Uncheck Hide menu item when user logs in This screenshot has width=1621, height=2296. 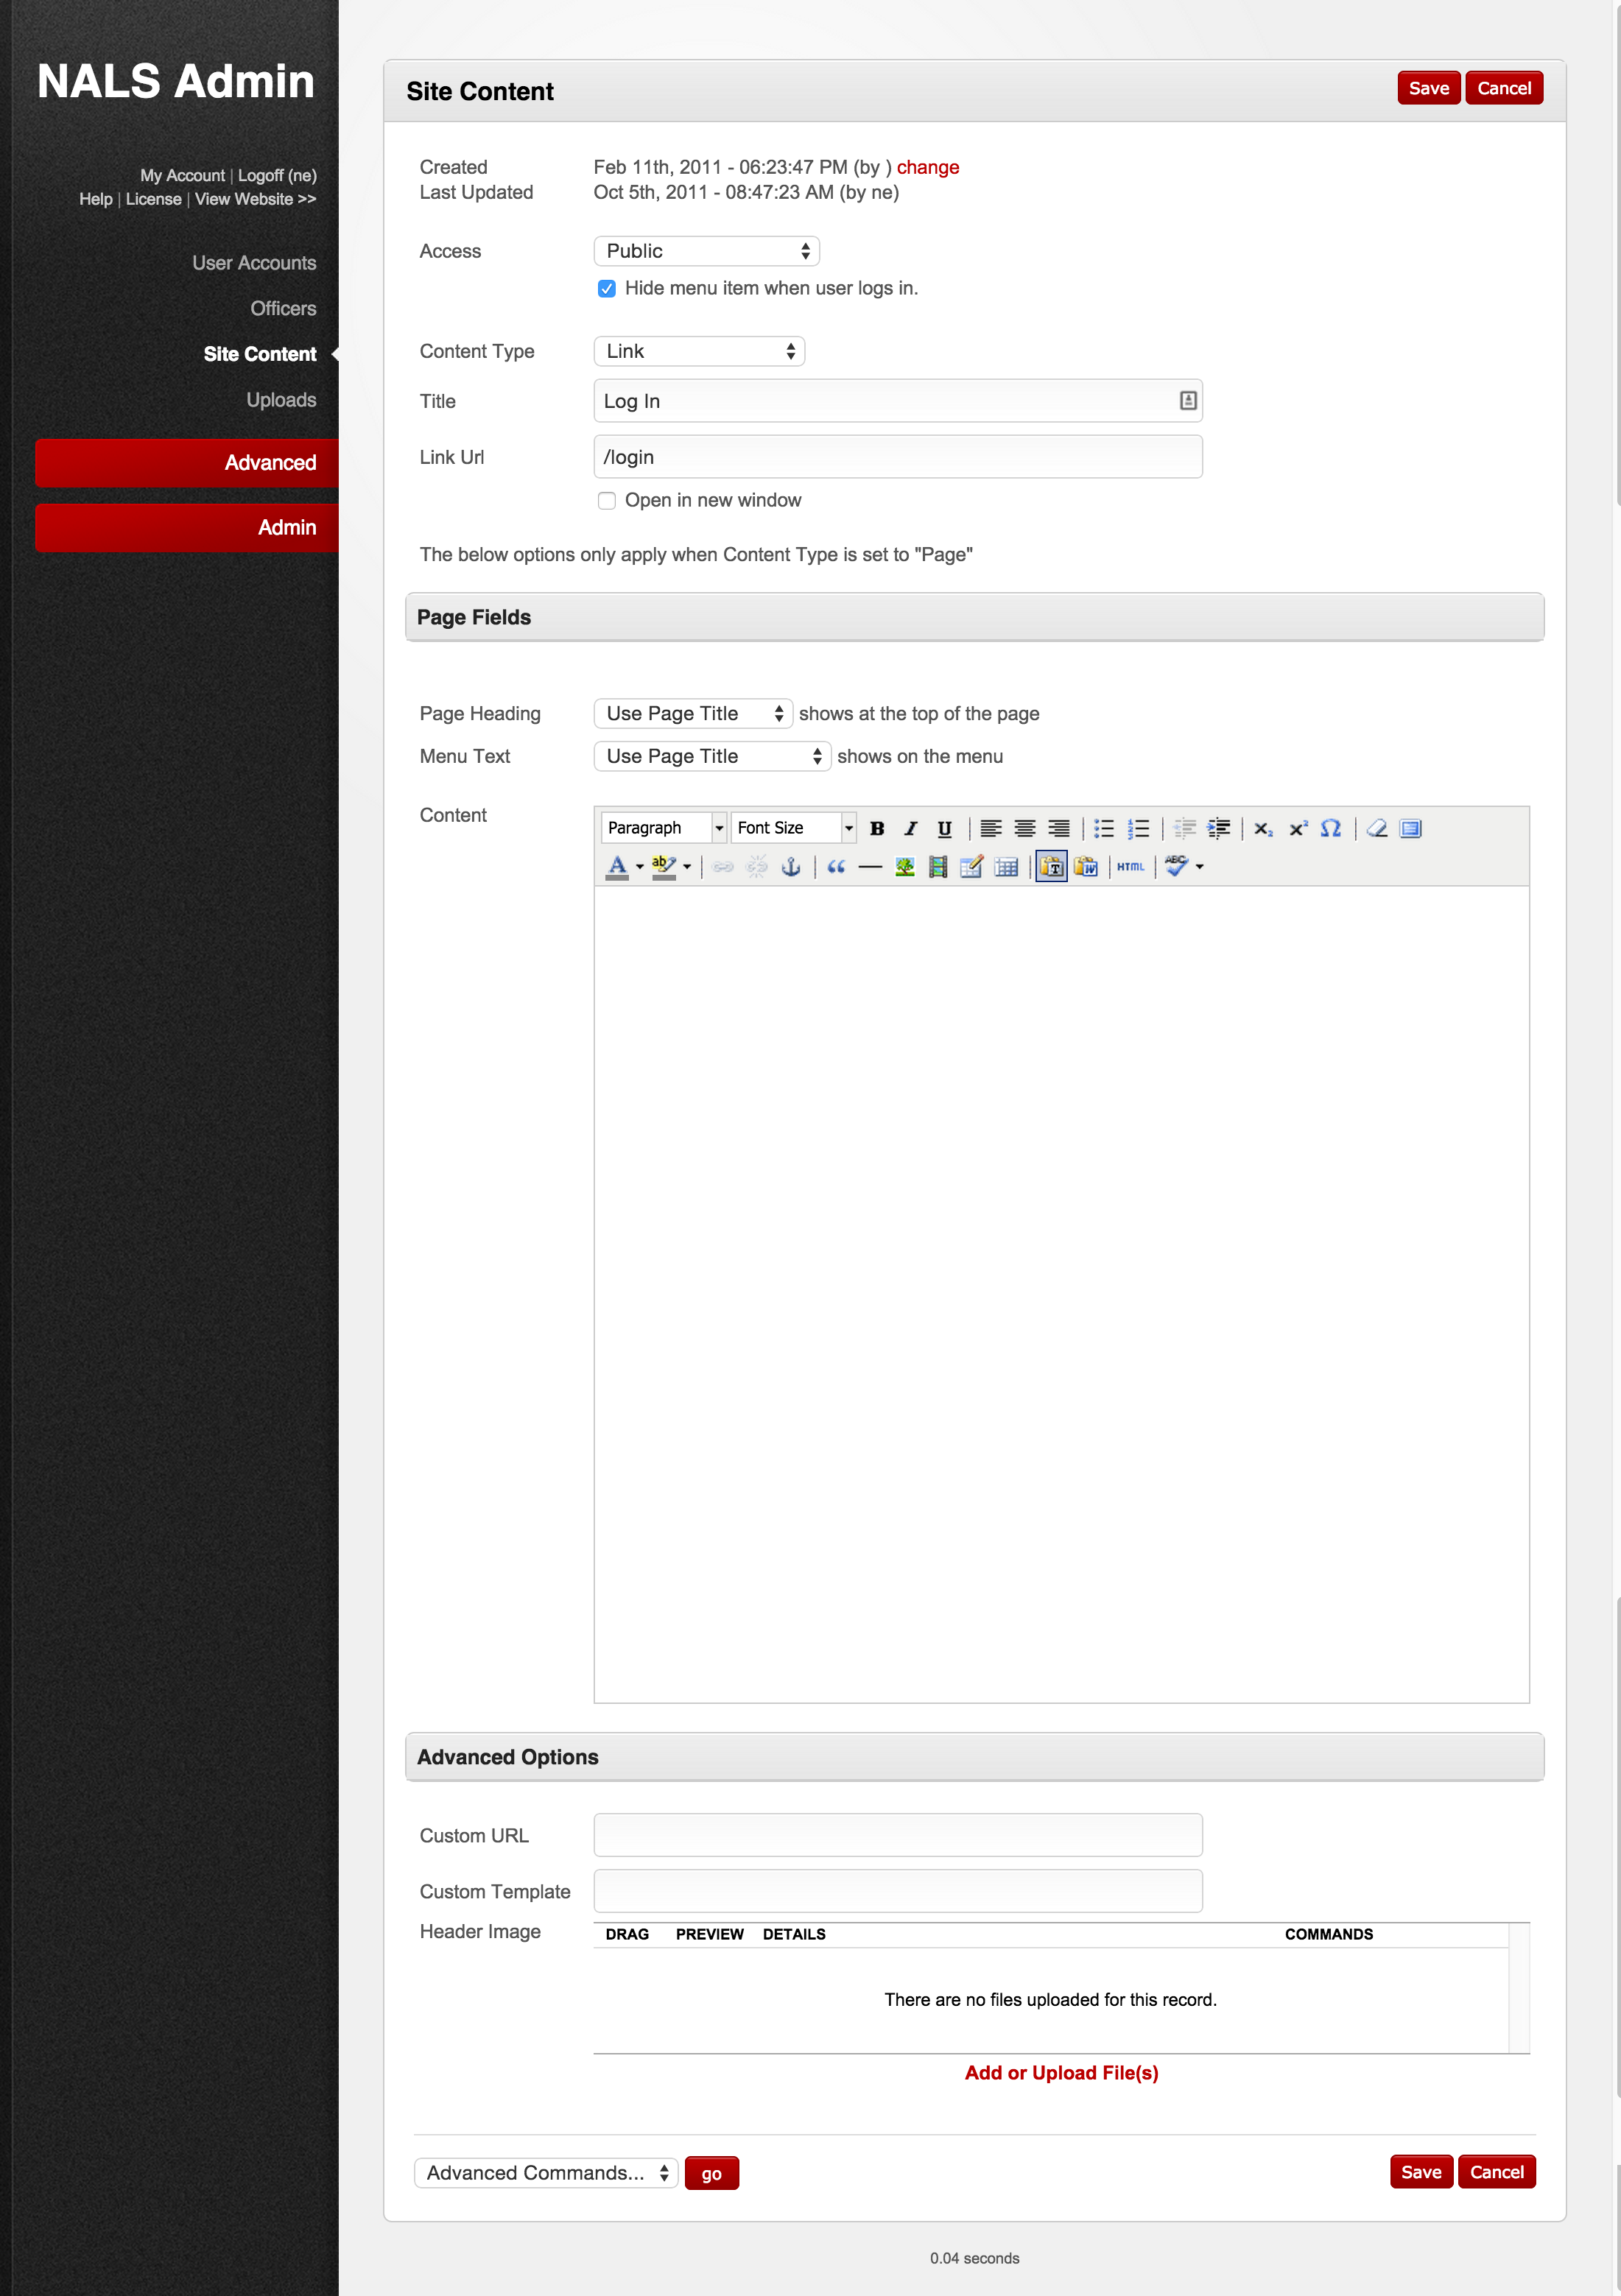pyautogui.click(x=606, y=289)
